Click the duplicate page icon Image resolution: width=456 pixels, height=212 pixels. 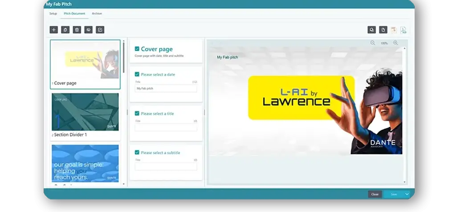point(65,30)
